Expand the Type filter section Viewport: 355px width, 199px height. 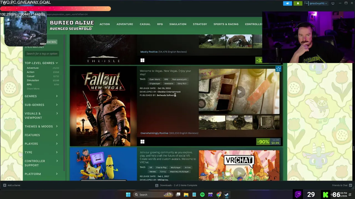pos(41,152)
